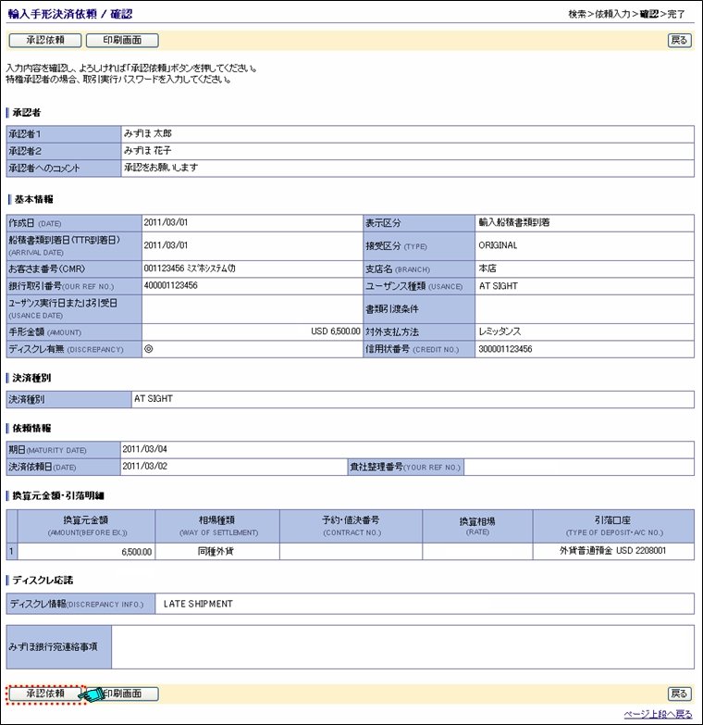The image size is (703, 725).
Task: Click bank reference number 400001123456
Action: [x=170, y=286]
